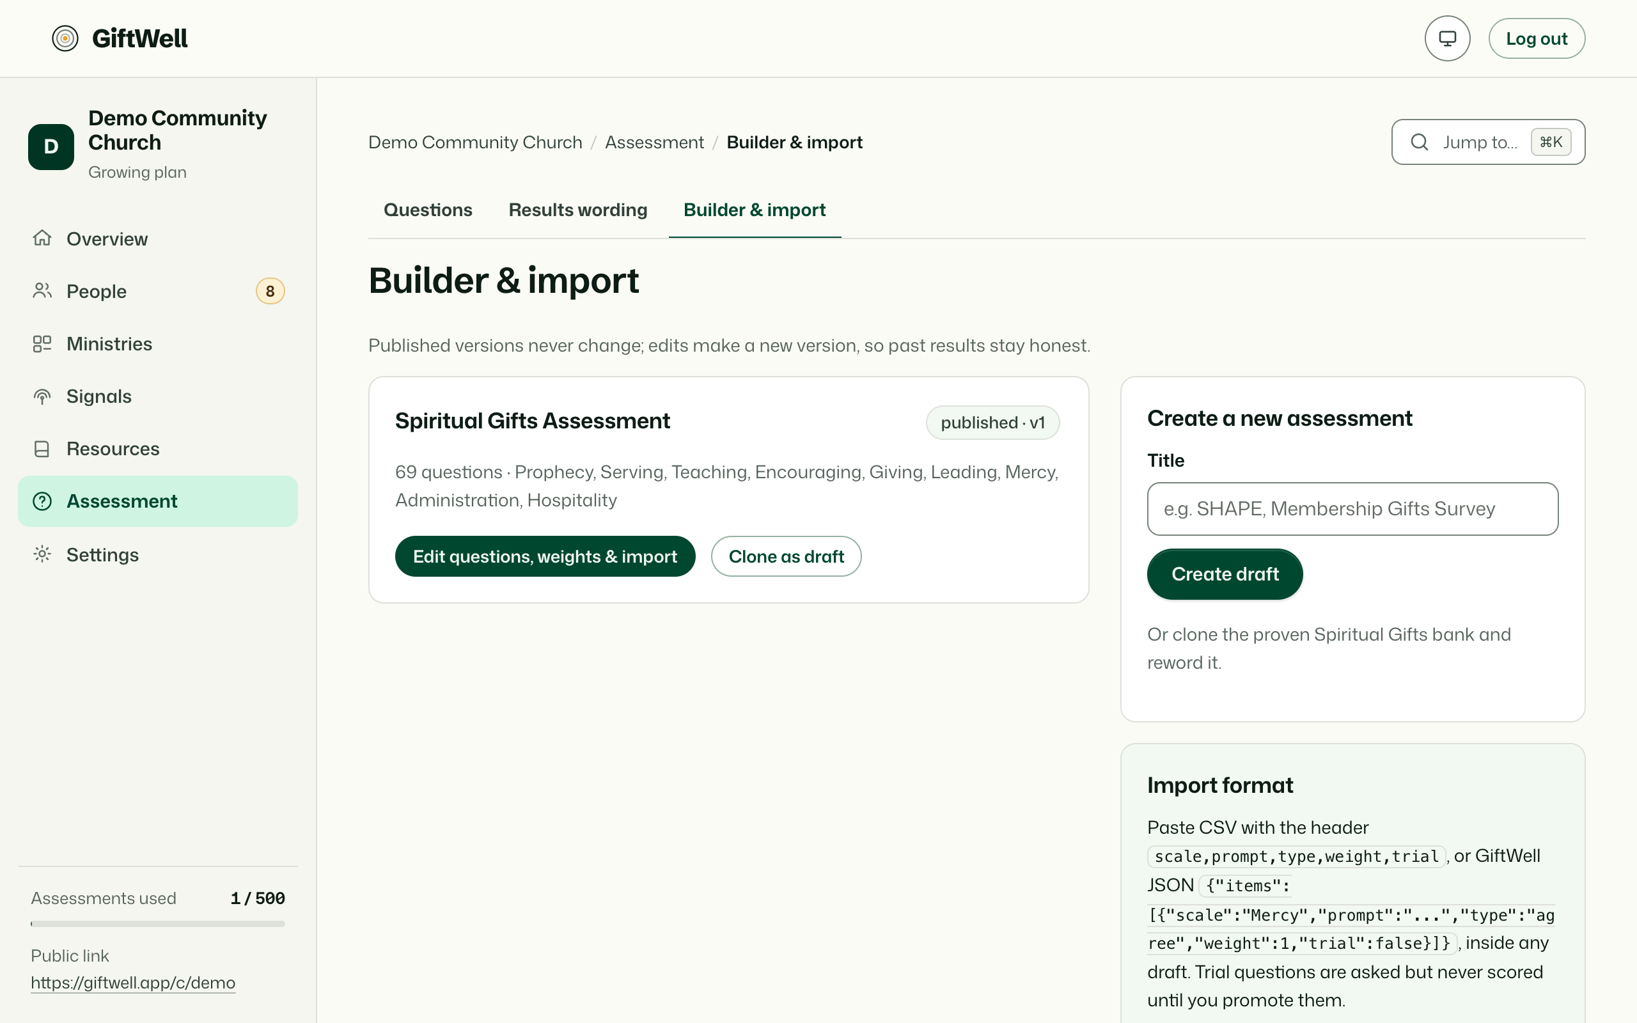Image resolution: width=1637 pixels, height=1023 pixels.
Task: Click the Resources book icon
Action: click(42, 449)
